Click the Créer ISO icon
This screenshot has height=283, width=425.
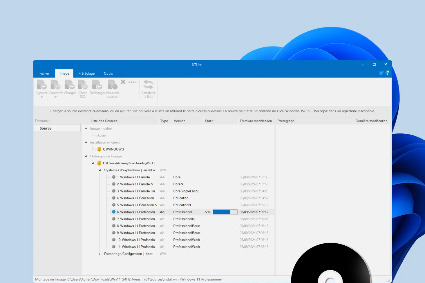point(83,85)
